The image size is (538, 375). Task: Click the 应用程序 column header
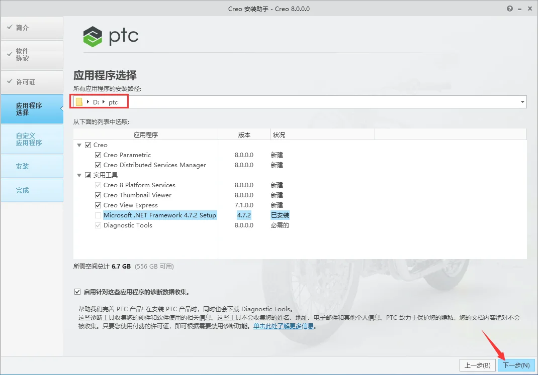pyautogui.click(x=145, y=135)
